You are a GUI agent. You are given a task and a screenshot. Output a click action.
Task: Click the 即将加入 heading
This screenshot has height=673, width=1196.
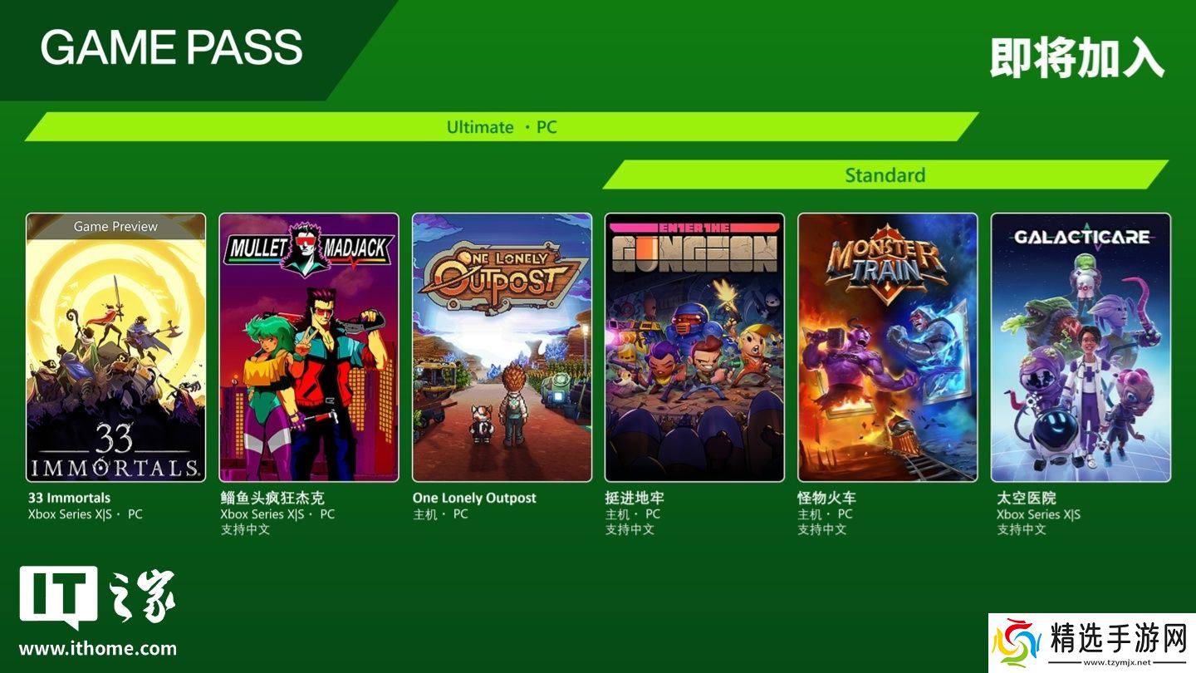pos(1076,56)
